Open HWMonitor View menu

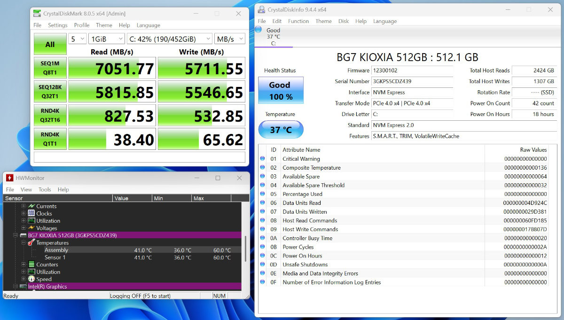tap(26, 190)
